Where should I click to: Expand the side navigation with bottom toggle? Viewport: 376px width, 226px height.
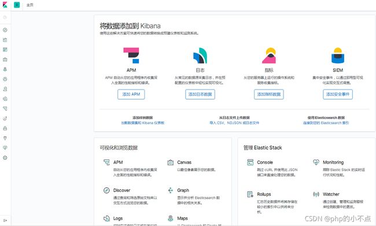point(5,220)
